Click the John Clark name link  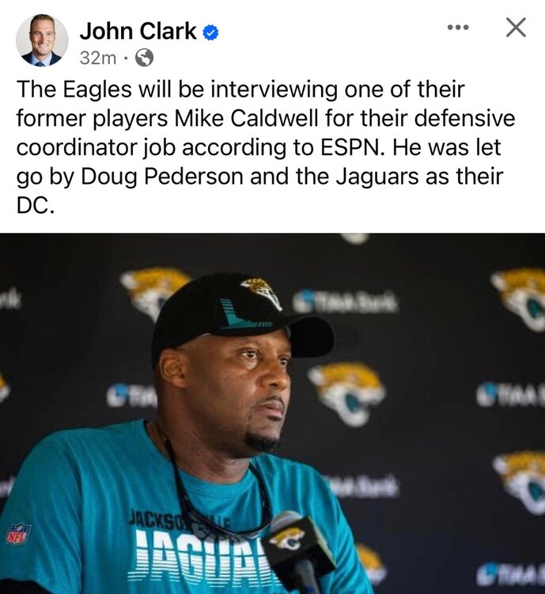click(x=138, y=31)
